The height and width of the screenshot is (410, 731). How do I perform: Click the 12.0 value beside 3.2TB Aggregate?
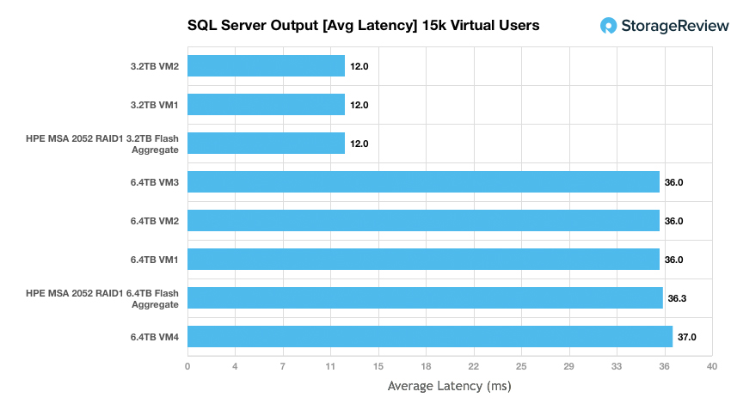[359, 144]
